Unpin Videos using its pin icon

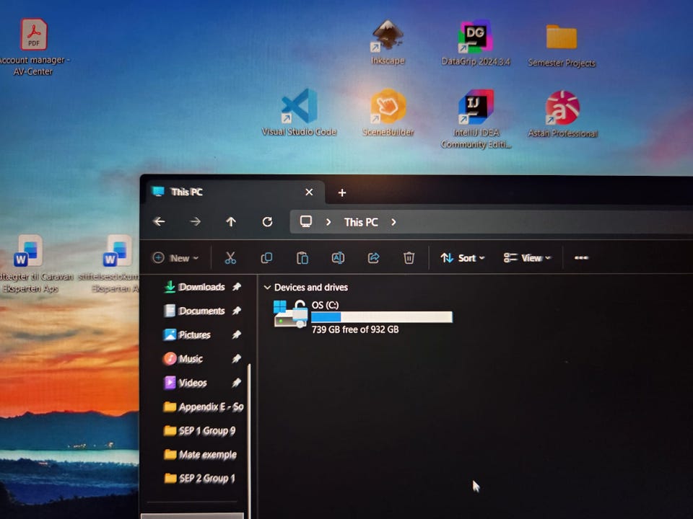pos(237,382)
